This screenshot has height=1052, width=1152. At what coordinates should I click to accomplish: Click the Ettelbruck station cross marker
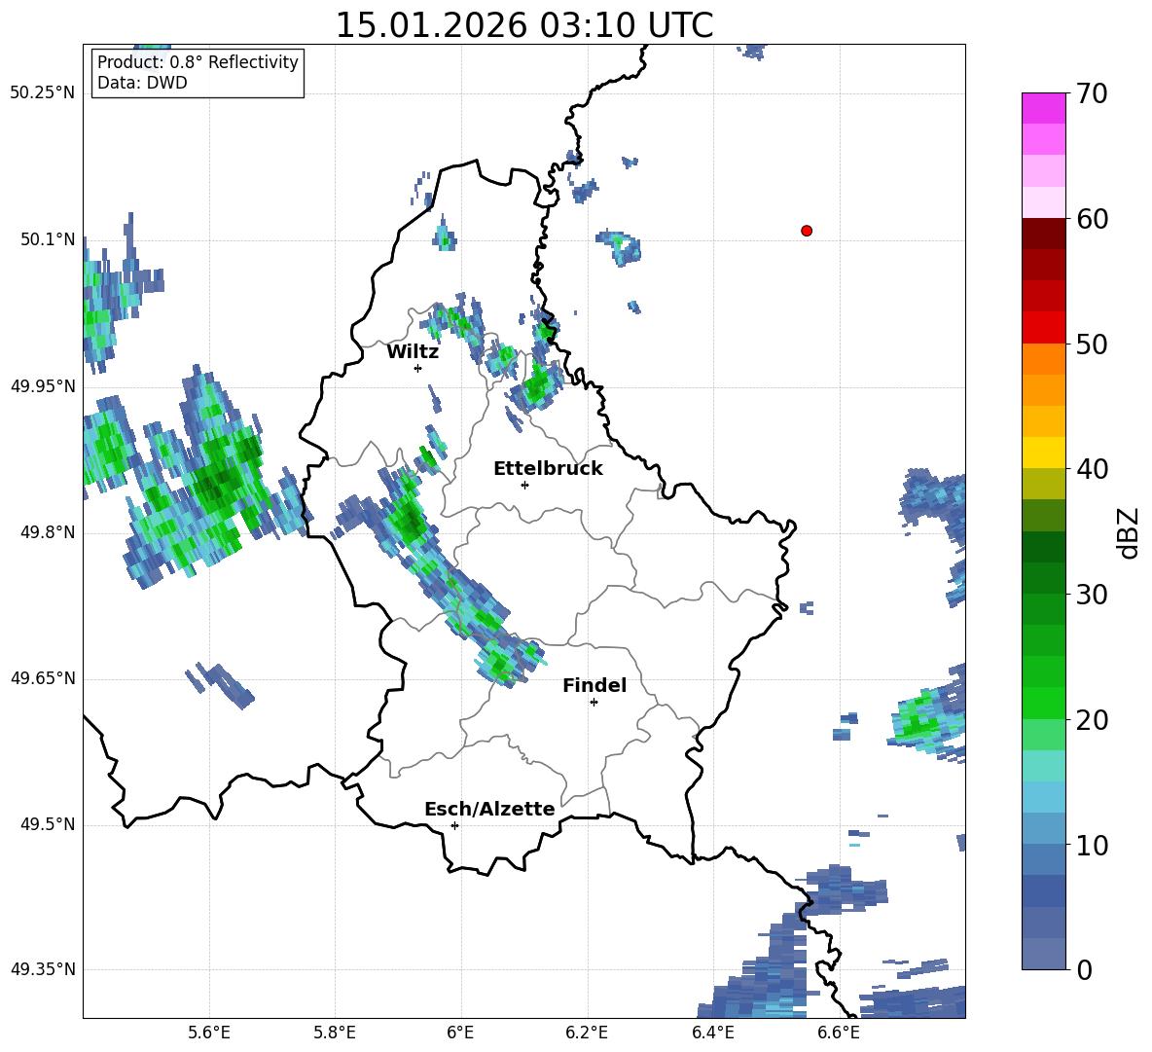point(524,485)
